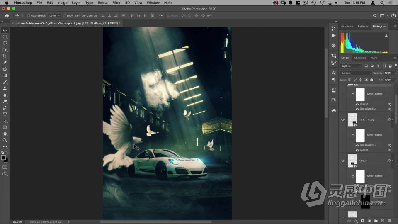
Task: Click the lock all icon in Layers panel
Action: (x=371, y=80)
